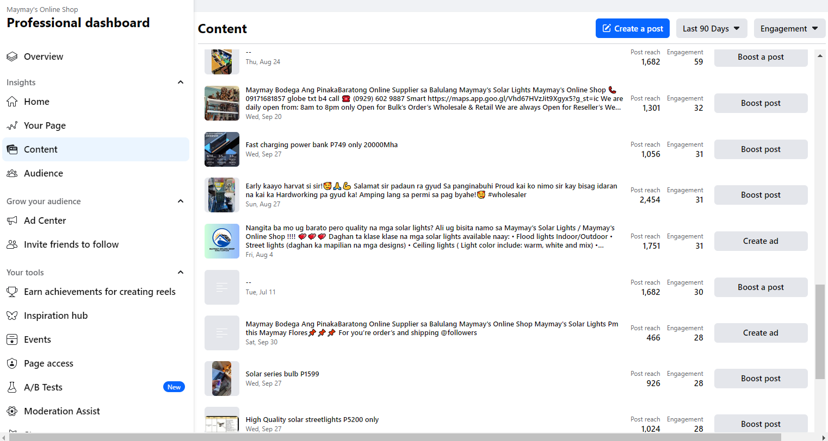
Task: Open Earn achievements for creating reels
Action: click(96, 292)
